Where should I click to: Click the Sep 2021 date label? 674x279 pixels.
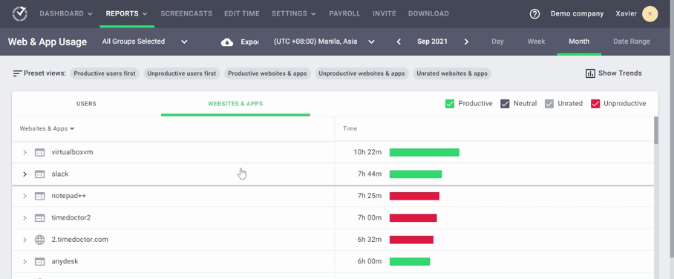(x=432, y=42)
